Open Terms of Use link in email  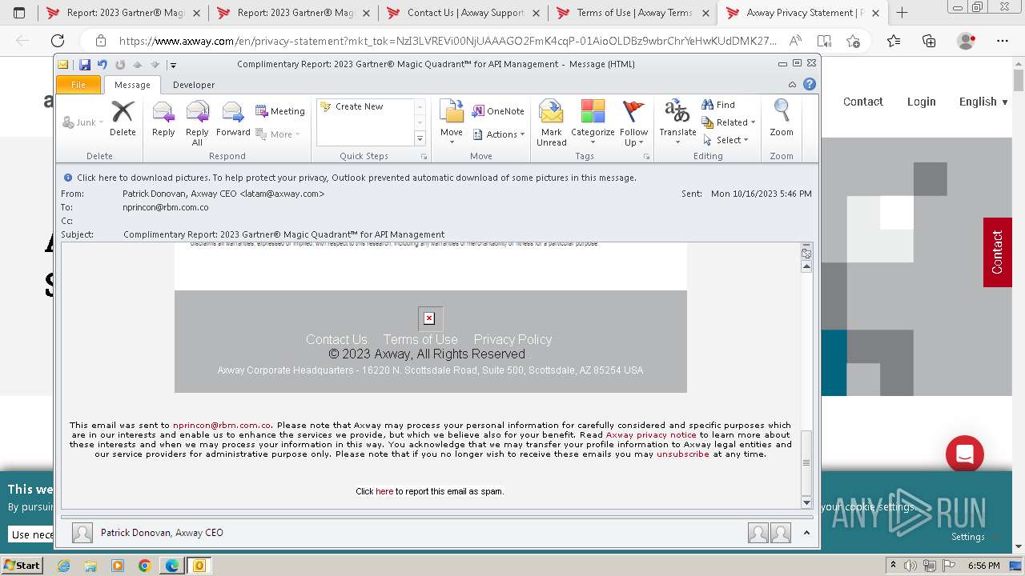point(420,339)
